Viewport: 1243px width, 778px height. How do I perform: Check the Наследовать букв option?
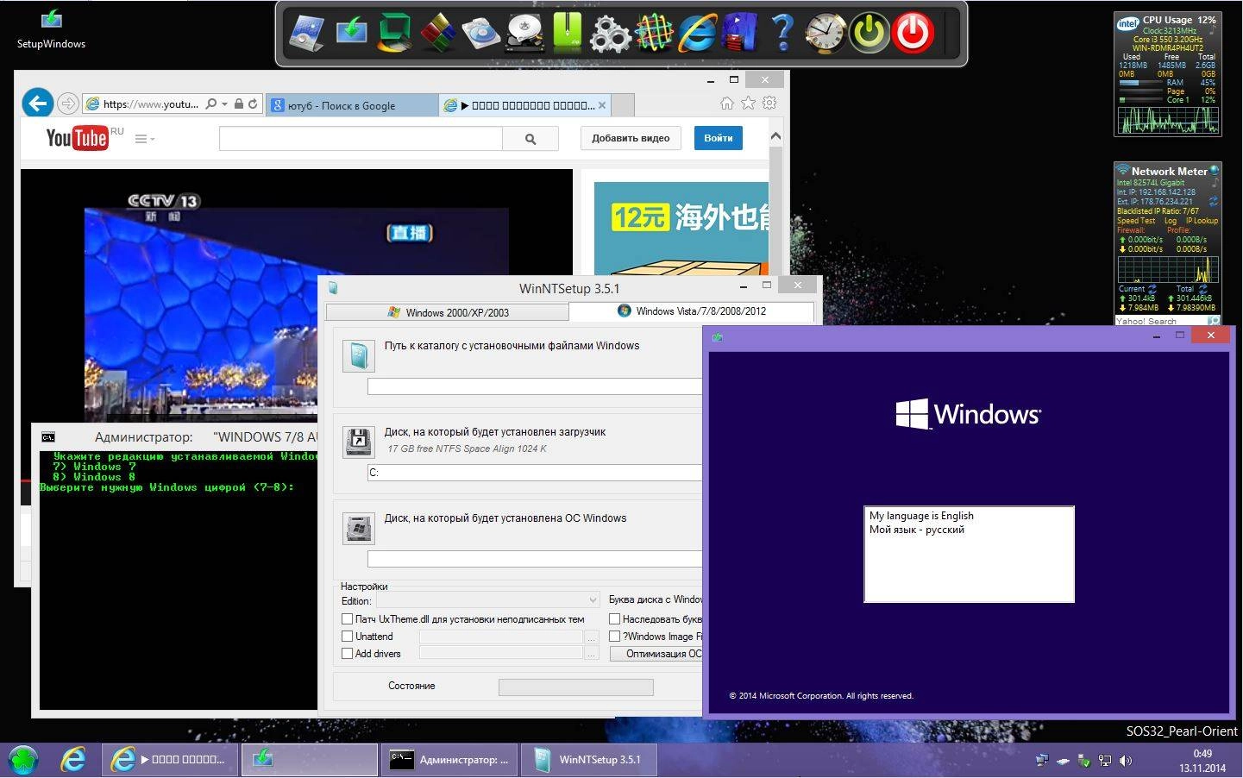(615, 619)
